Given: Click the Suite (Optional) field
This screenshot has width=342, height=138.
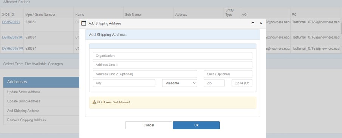Looking at the screenshot, I should (228, 74).
